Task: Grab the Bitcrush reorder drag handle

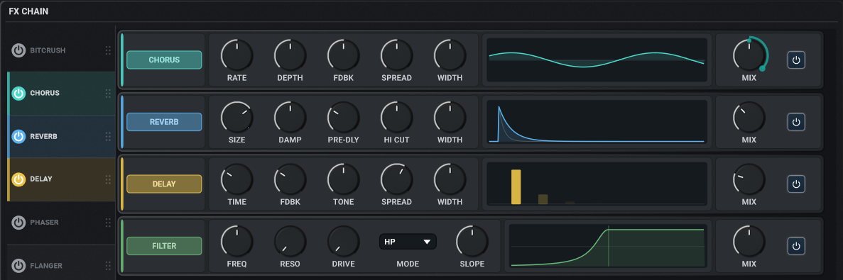Action: (108, 50)
